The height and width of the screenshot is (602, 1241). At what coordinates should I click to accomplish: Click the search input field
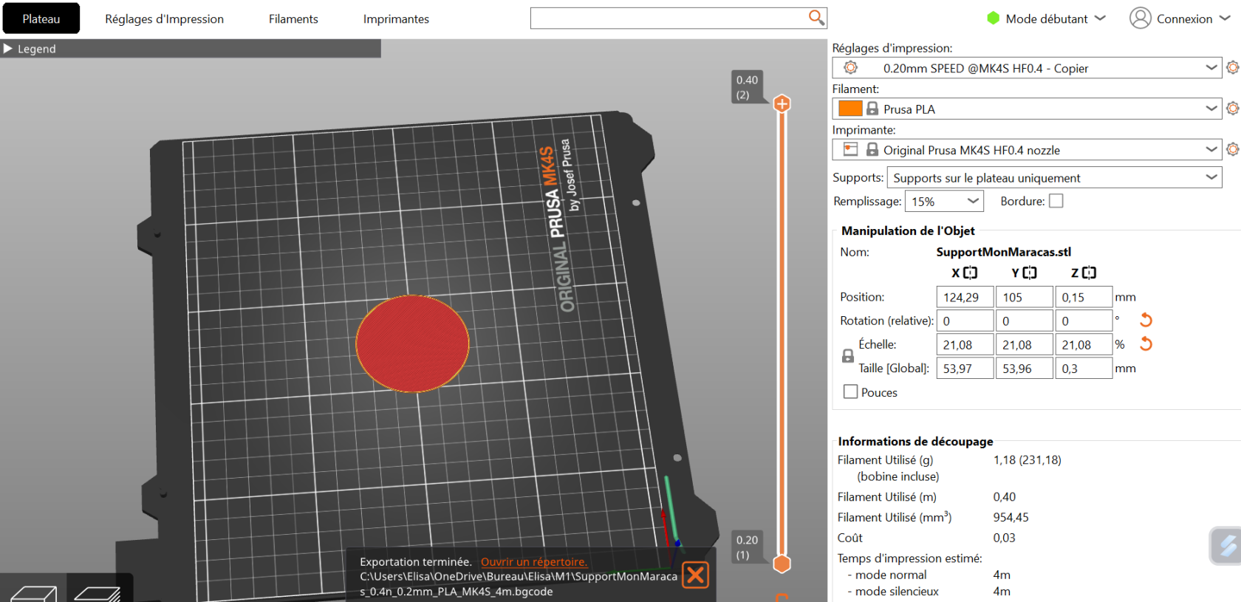pyautogui.click(x=669, y=18)
